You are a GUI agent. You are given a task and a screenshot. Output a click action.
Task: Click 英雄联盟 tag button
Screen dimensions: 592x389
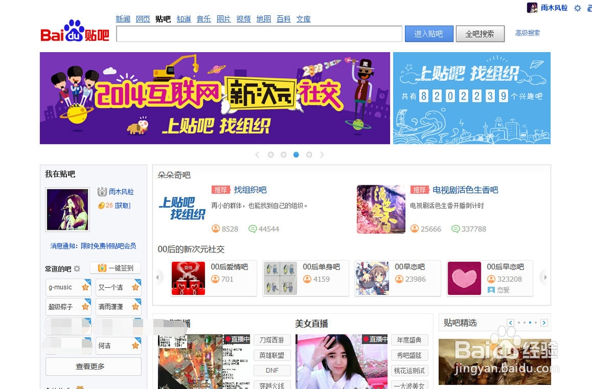tap(272, 355)
